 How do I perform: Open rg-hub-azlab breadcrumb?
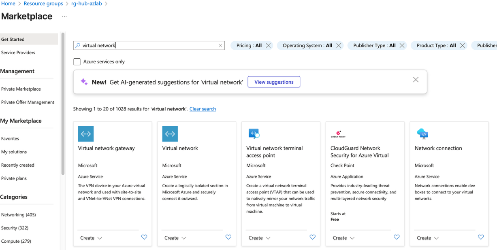pyautogui.click(x=87, y=4)
